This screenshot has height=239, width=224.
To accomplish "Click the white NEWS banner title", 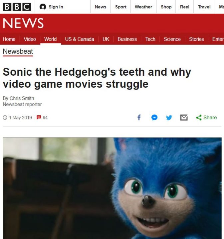I will 23,23.
